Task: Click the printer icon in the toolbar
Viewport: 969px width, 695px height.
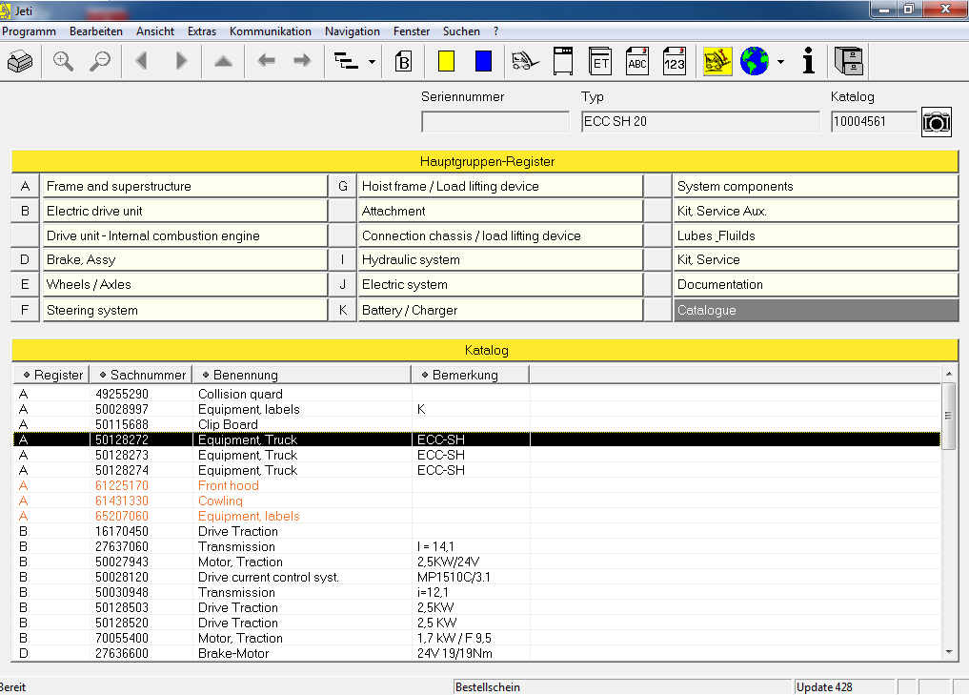Action: [x=21, y=62]
